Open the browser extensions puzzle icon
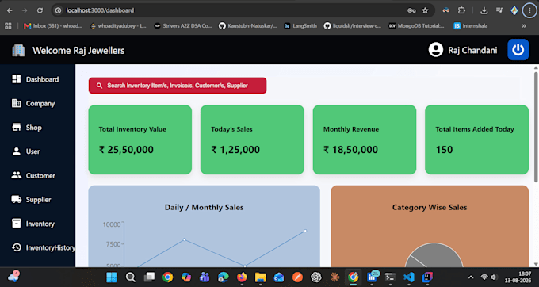This screenshot has height=287, width=539. (461, 10)
